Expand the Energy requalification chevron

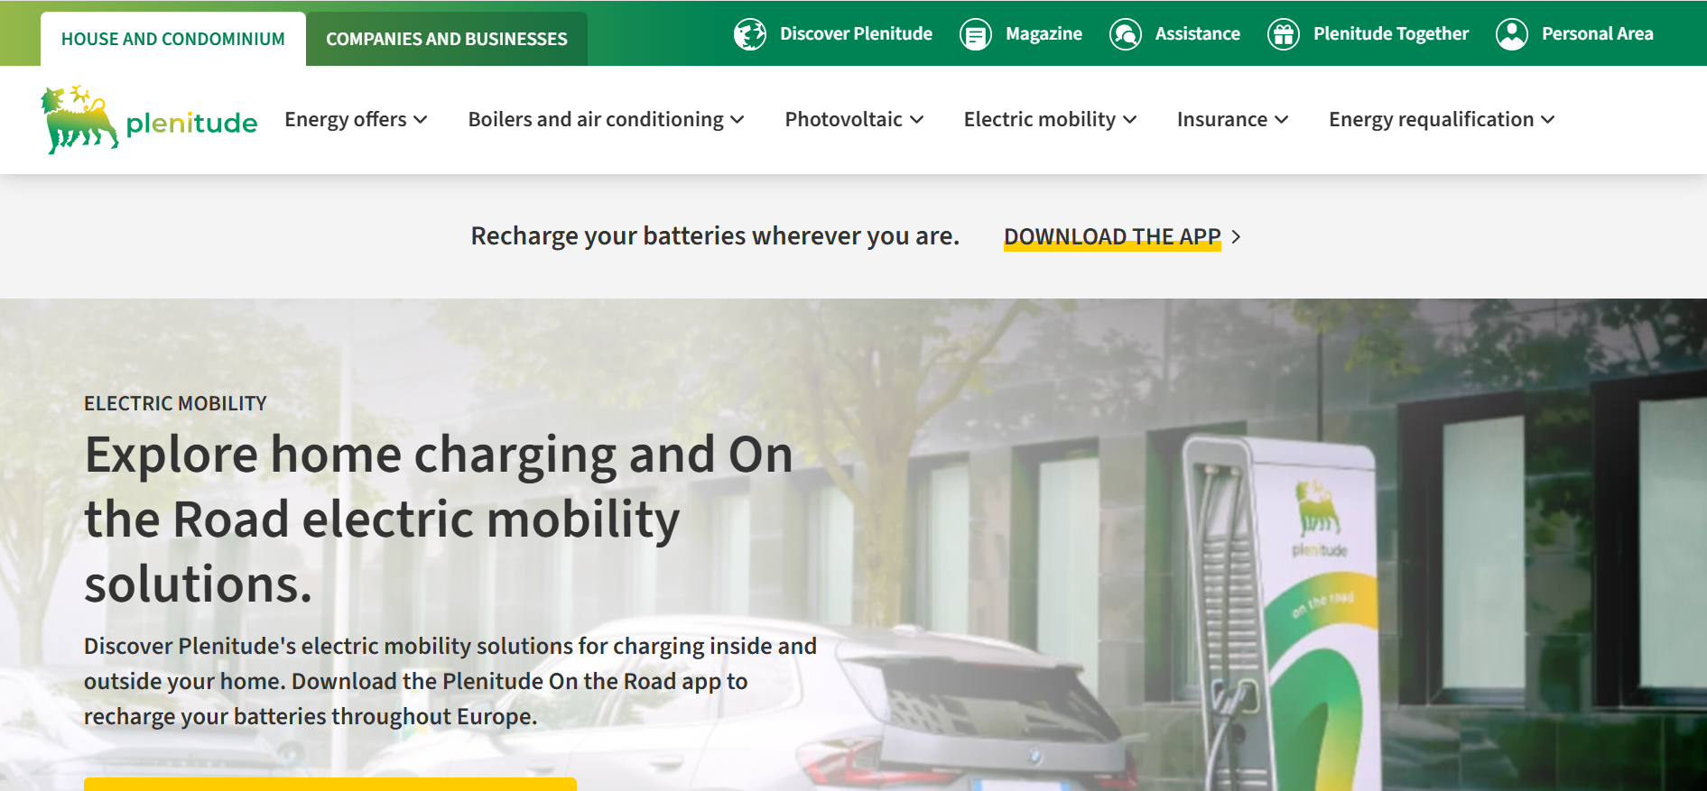(x=1547, y=120)
